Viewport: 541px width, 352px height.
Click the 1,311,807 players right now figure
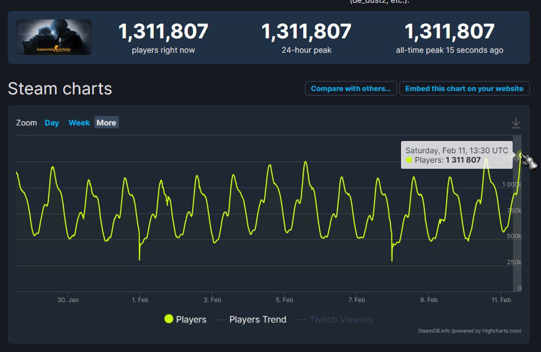(163, 32)
